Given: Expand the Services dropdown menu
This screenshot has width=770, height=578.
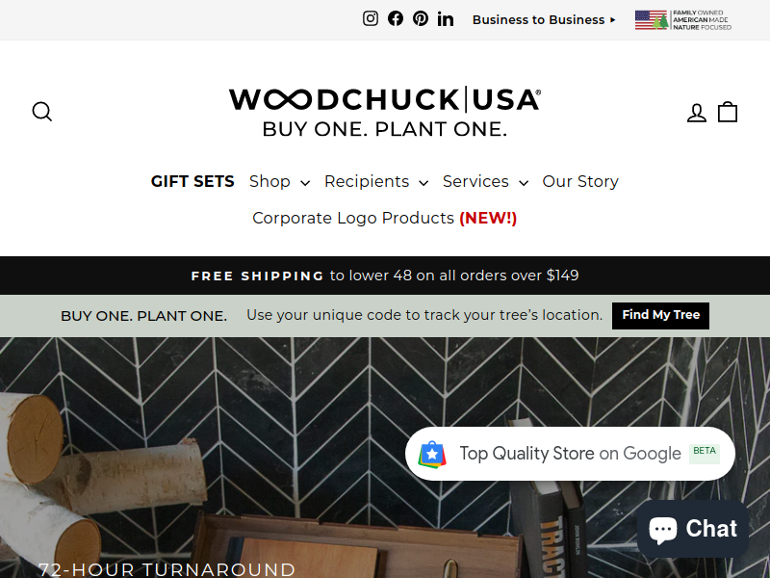Looking at the screenshot, I should point(486,181).
